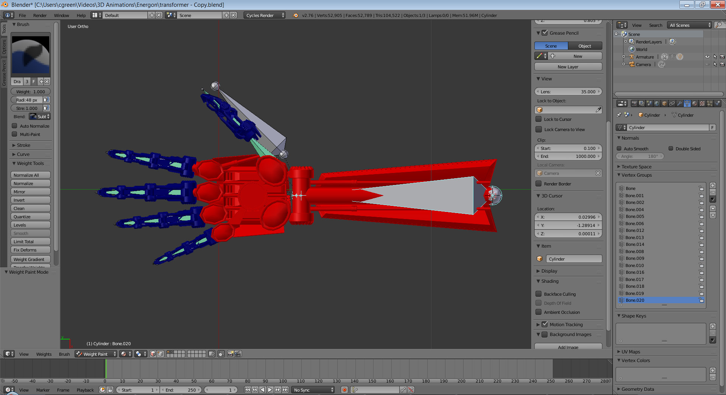
Task: Open the Cycles Render engine dropdown
Action: click(265, 15)
